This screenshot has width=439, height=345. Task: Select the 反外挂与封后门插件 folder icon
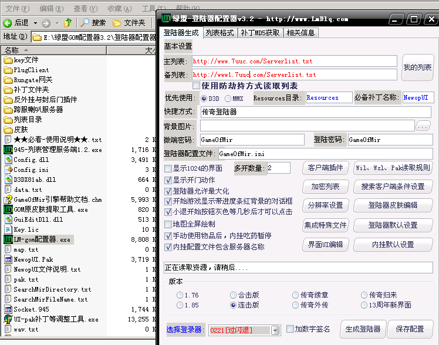pyautogui.click(x=8, y=100)
